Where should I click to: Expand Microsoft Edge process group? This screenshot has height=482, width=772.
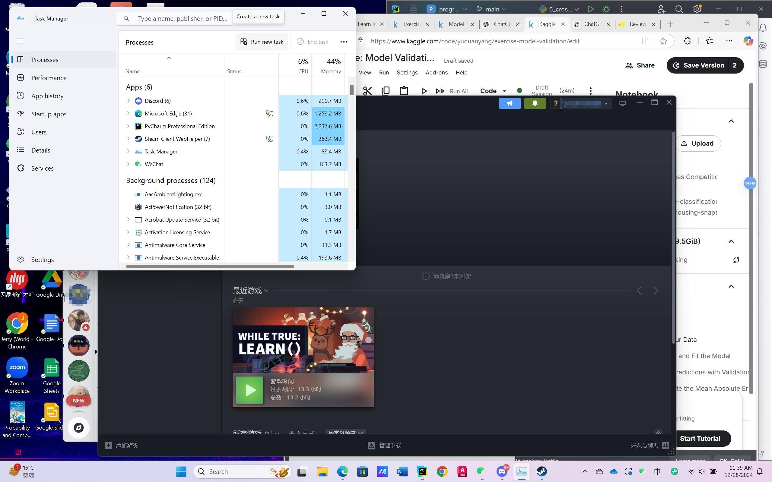[x=128, y=113]
